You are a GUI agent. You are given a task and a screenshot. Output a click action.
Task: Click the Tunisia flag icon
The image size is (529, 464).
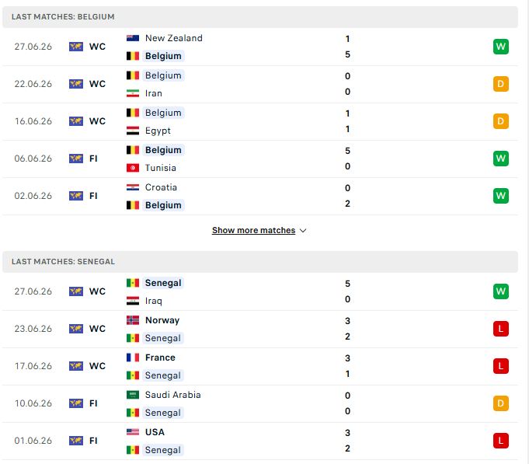(133, 168)
